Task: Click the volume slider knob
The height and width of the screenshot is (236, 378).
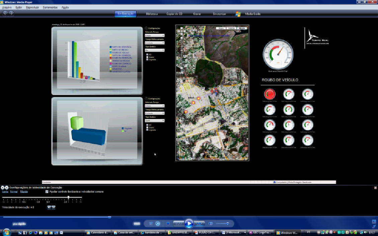Action: click(227, 224)
